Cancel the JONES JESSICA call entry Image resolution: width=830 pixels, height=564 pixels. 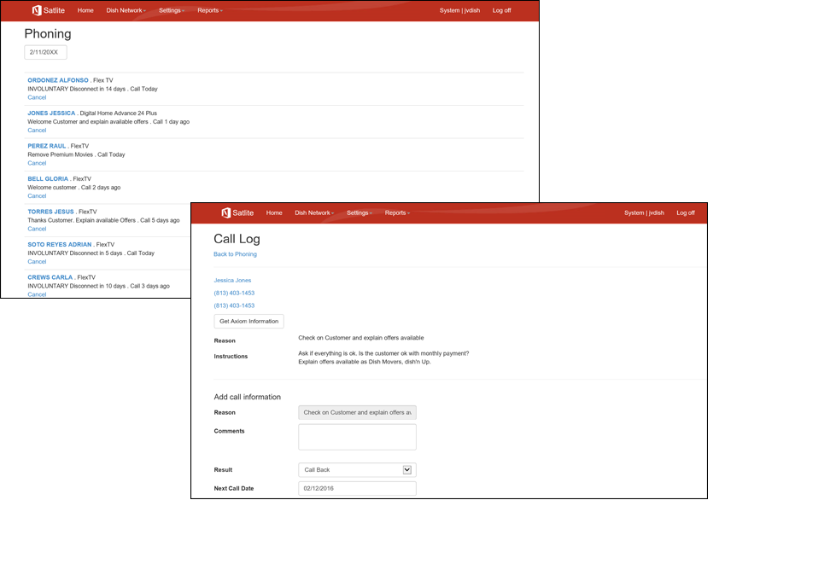[37, 131]
